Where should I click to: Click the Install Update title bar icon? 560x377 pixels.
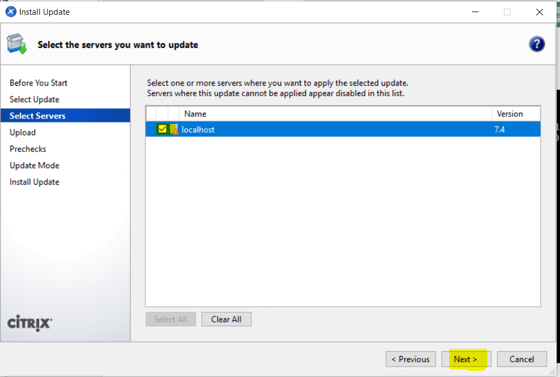10,12
